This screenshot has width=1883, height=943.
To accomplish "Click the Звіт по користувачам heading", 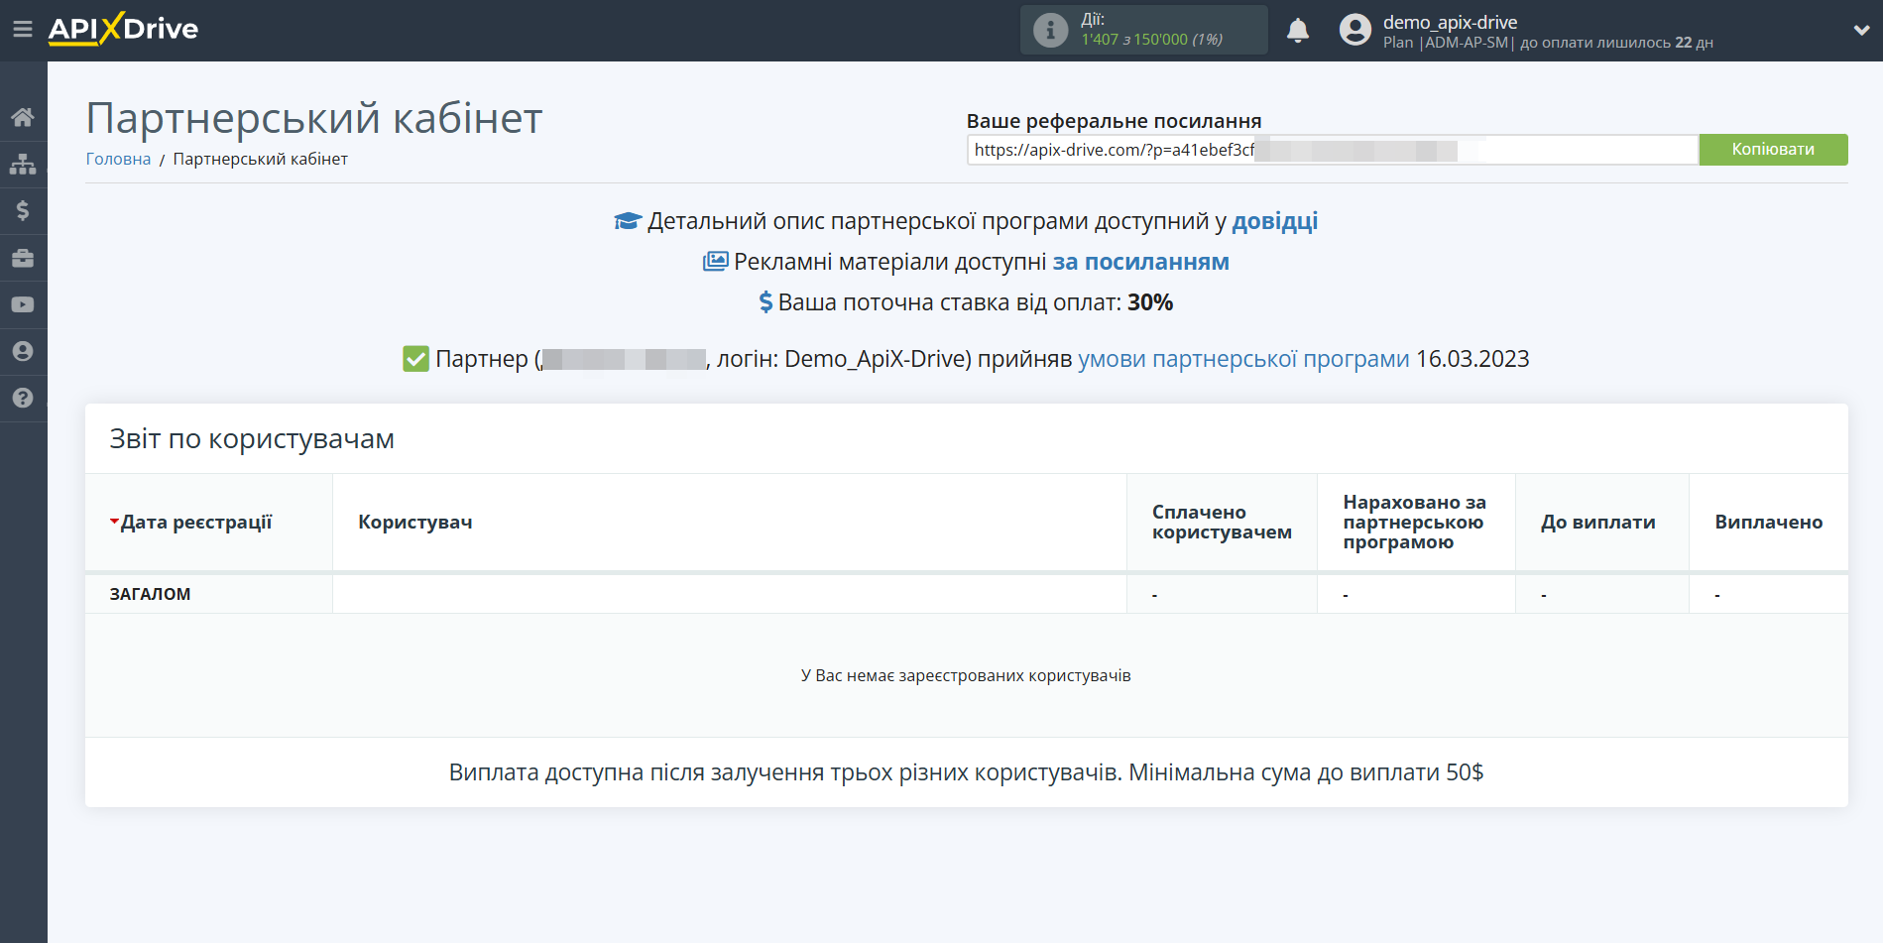I will point(252,438).
